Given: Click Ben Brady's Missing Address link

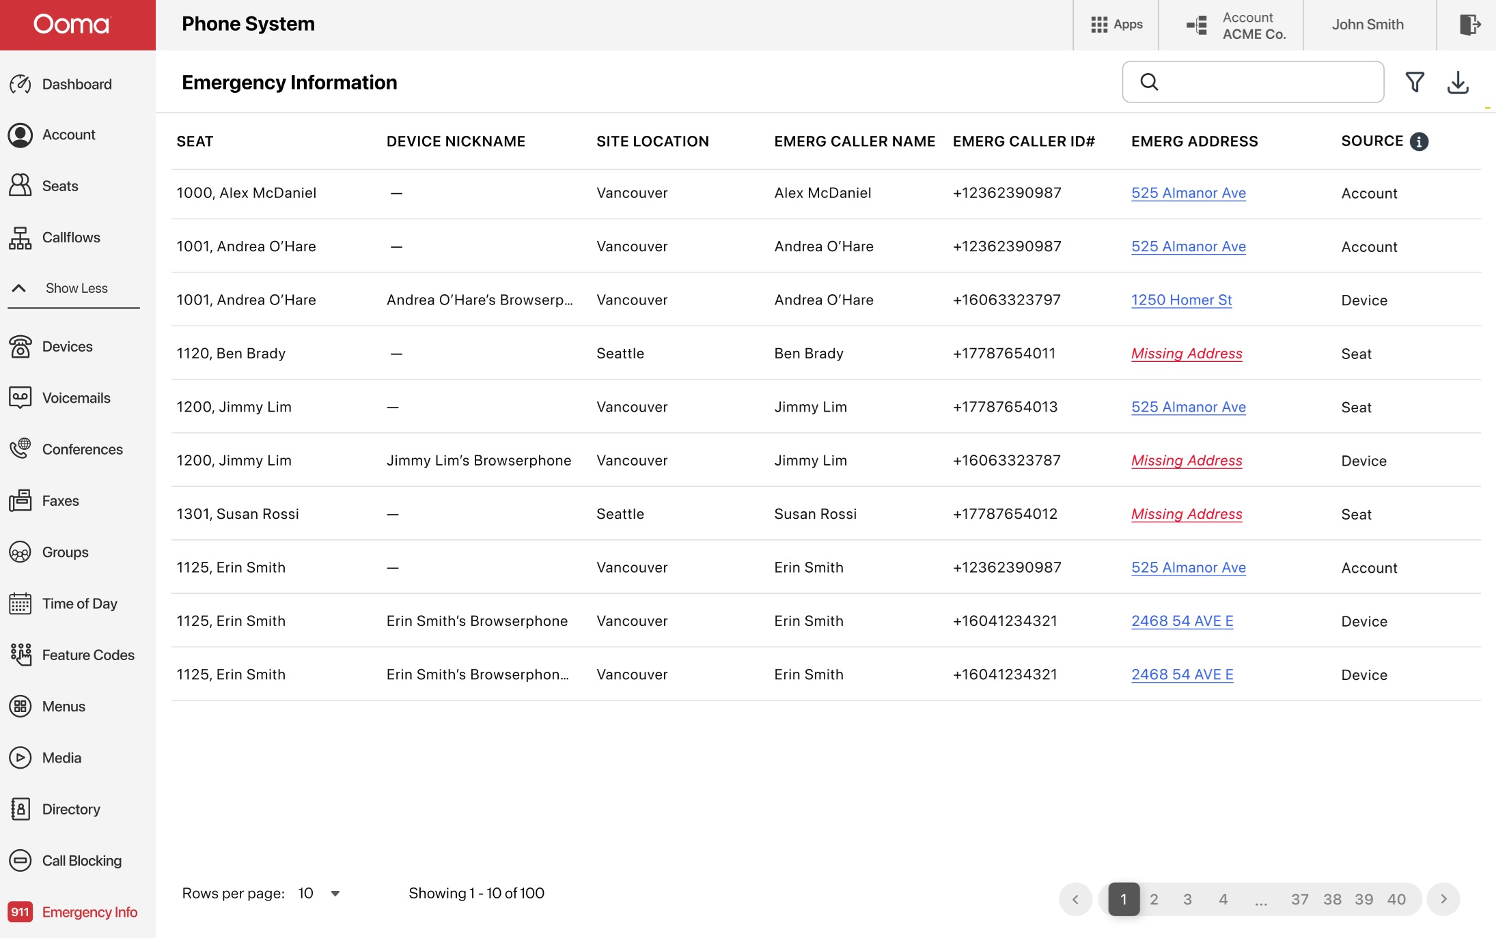Looking at the screenshot, I should click(x=1187, y=353).
